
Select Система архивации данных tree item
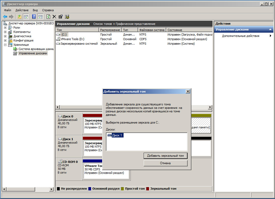(x=36, y=49)
